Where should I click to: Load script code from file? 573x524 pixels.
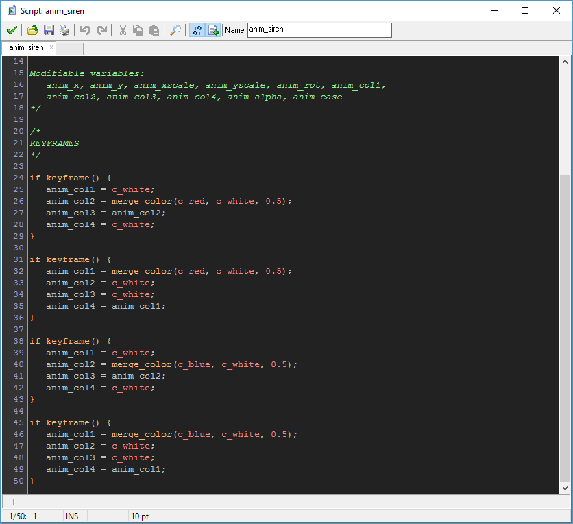click(32, 30)
